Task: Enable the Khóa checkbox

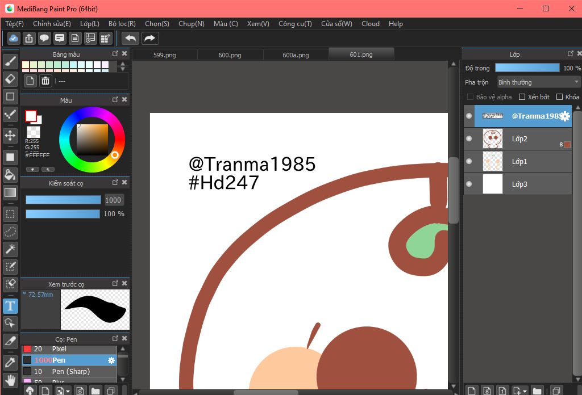Action: click(x=559, y=96)
